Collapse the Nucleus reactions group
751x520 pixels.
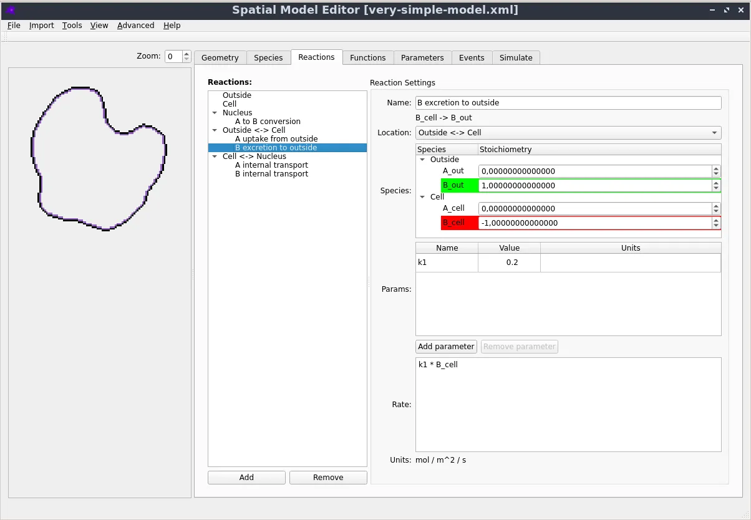click(x=215, y=113)
